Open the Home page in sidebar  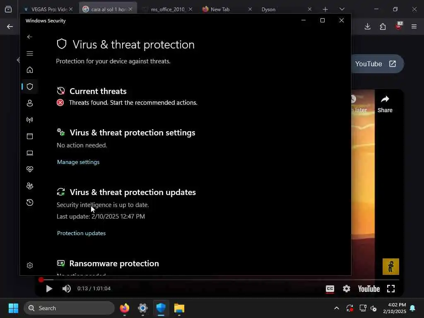(30, 70)
